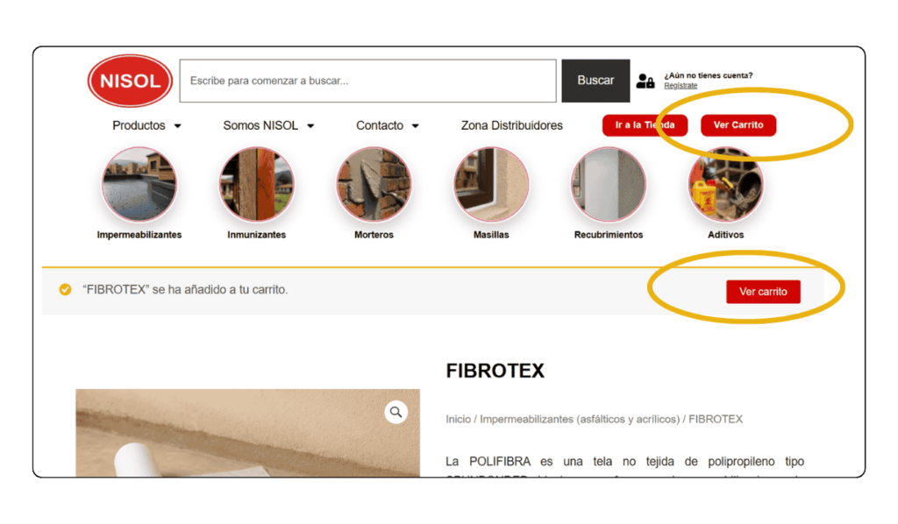
Task: Open the Inmunizantes category circle
Action: [257, 184]
